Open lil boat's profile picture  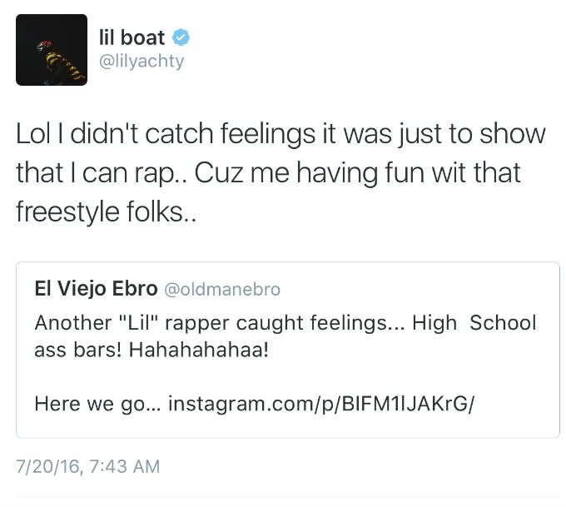(x=52, y=50)
